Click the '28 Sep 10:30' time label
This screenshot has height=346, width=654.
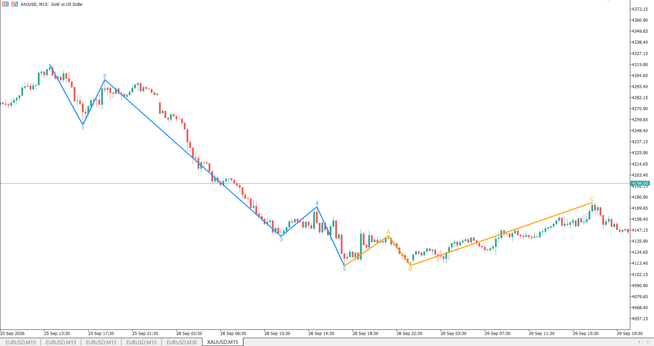pos(277,334)
